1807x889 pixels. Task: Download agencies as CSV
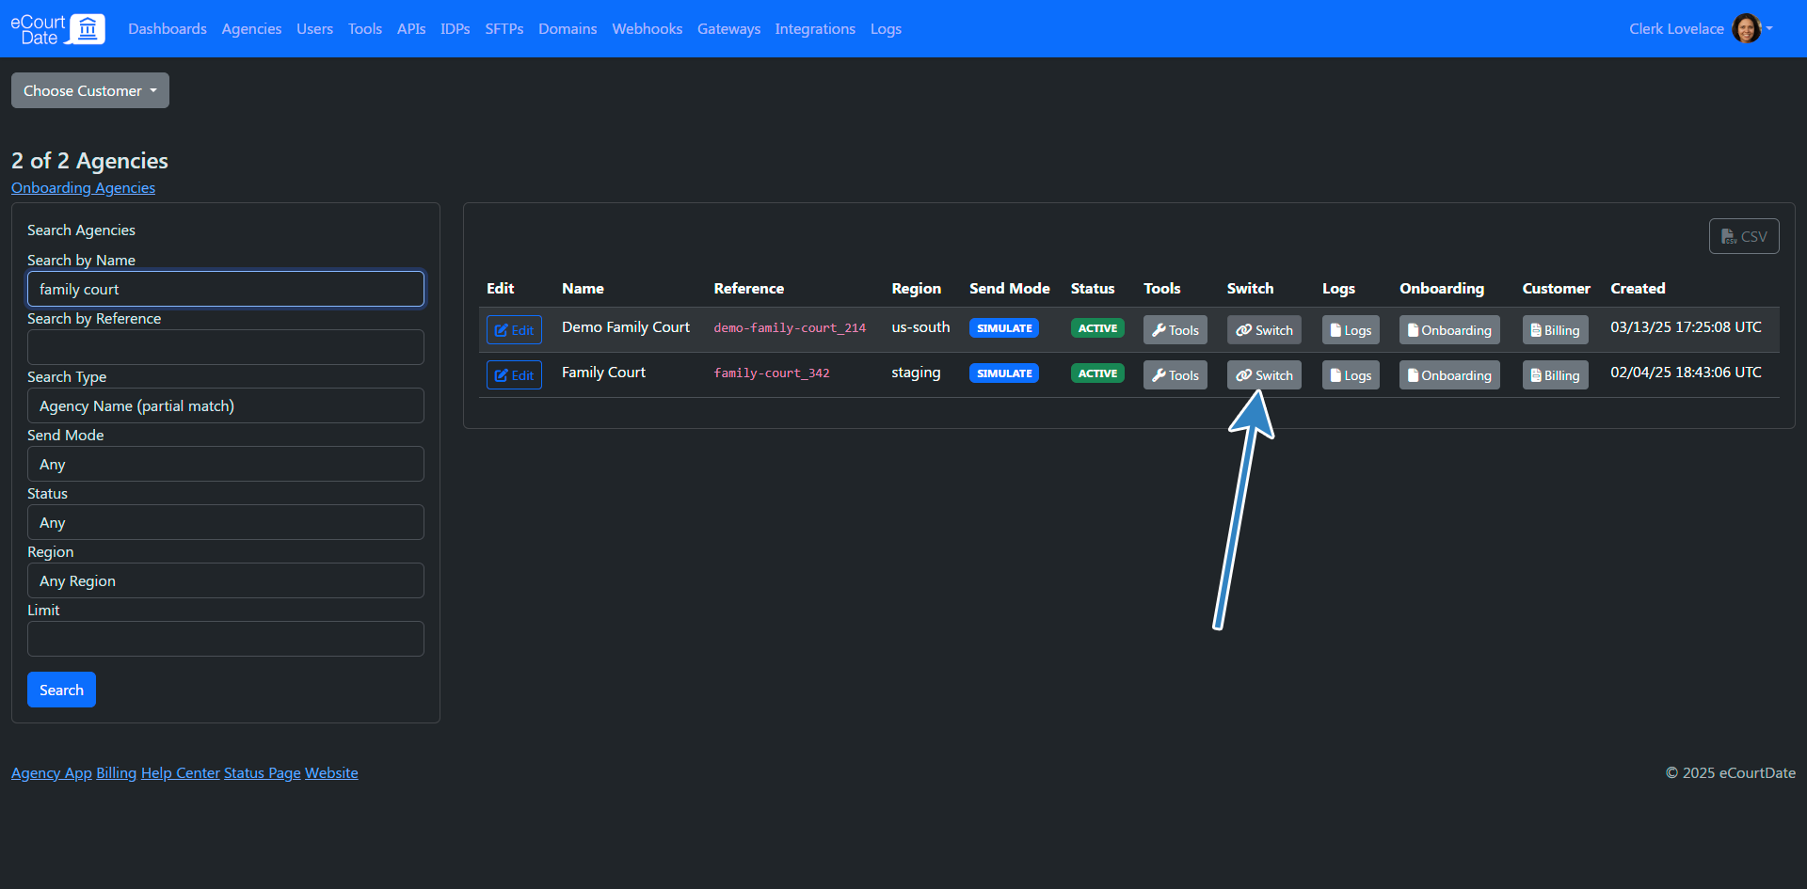[x=1744, y=236]
